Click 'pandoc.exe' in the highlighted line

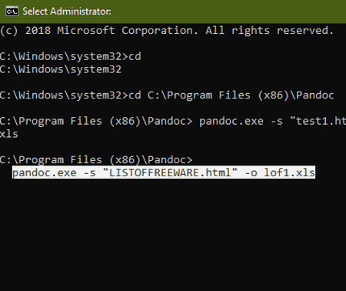(x=45, y=172)
